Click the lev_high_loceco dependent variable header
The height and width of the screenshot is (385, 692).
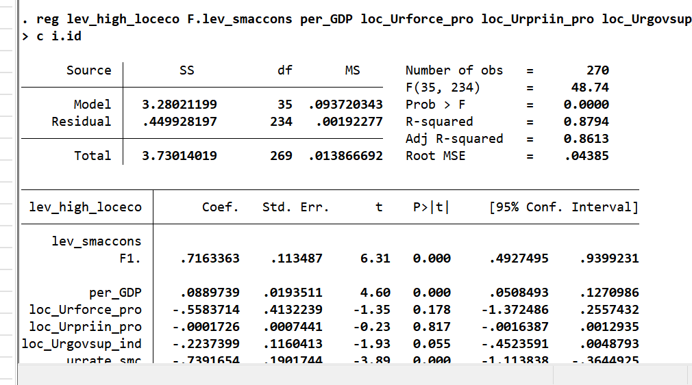point(86,207)
